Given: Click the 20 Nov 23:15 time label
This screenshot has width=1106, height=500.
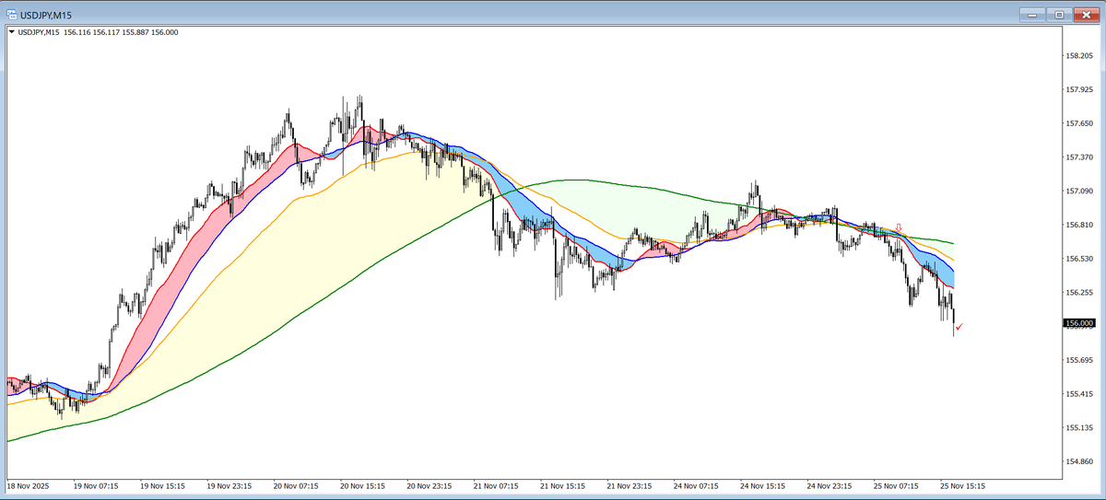Looking at the screenshot, I should click(x=429, y=485).
